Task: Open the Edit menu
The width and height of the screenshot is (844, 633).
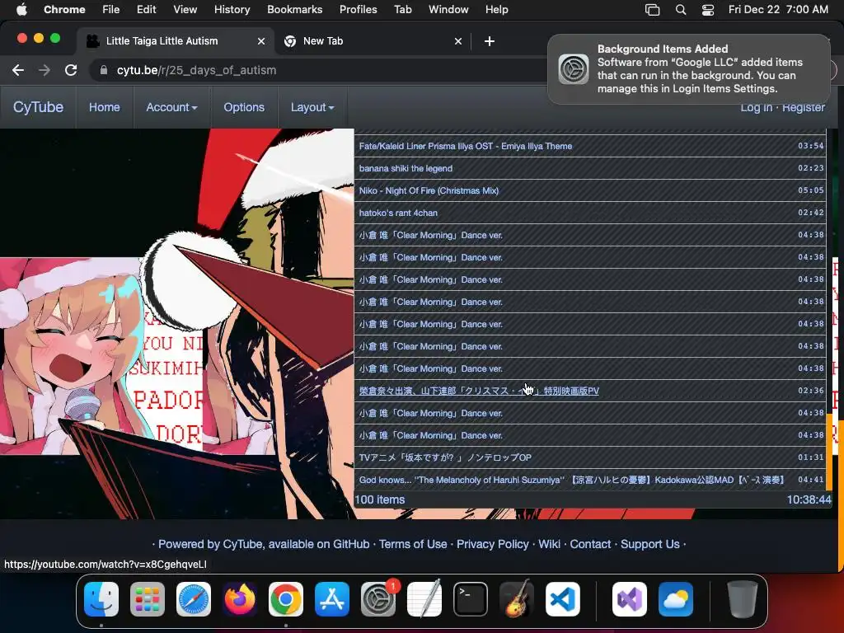Action: [146, 9]
